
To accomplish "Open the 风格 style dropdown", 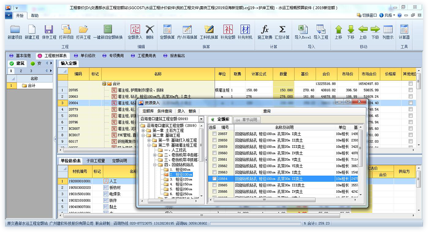I will tap(388, 15).
